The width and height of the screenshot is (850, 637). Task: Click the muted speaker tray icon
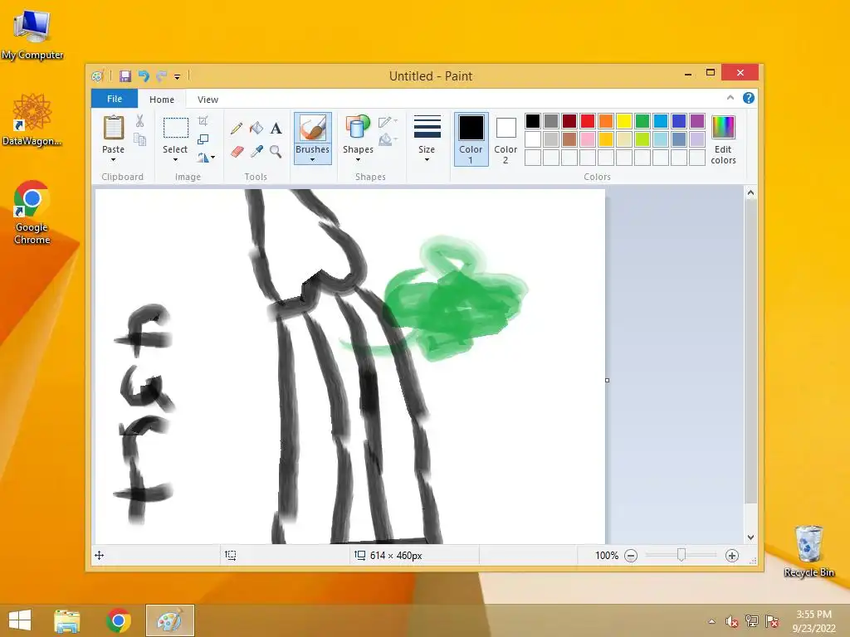tap(732, 621)
